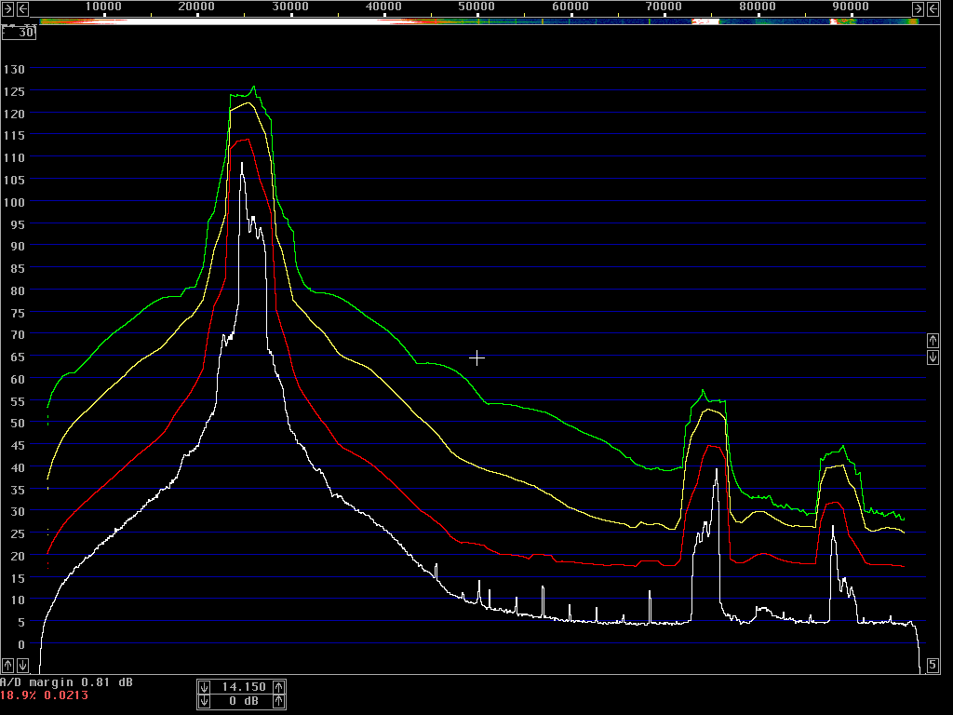The image size is (953, 715).
Task: Click the 90000 frequency scale label
Action: click(x=851, y=7)
